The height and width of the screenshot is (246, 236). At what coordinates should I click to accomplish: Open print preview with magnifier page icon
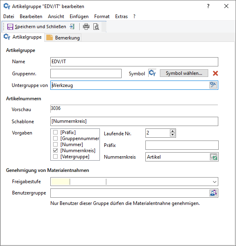96,27
